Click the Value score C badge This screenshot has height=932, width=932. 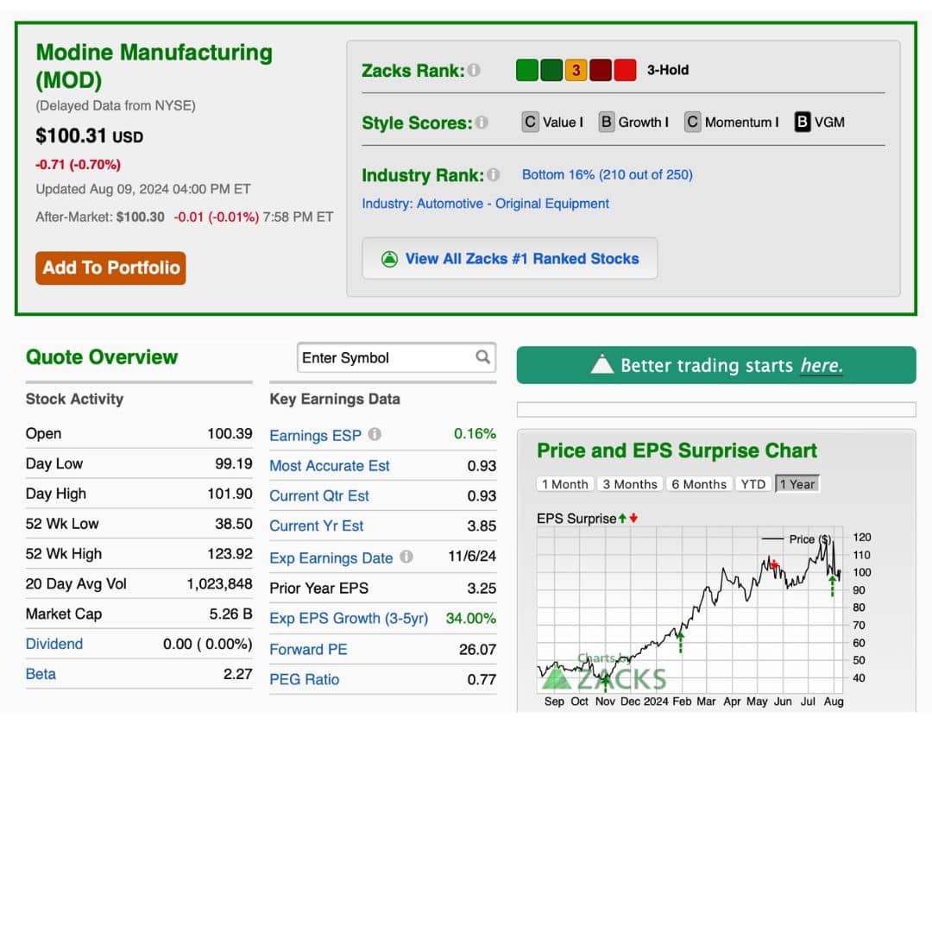point(530,122)
